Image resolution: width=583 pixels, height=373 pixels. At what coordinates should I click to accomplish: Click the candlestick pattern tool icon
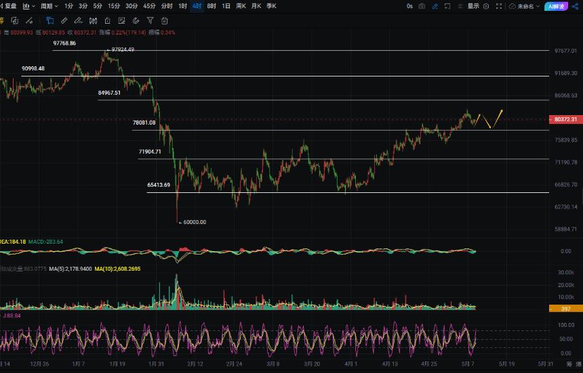click(93, 21)
